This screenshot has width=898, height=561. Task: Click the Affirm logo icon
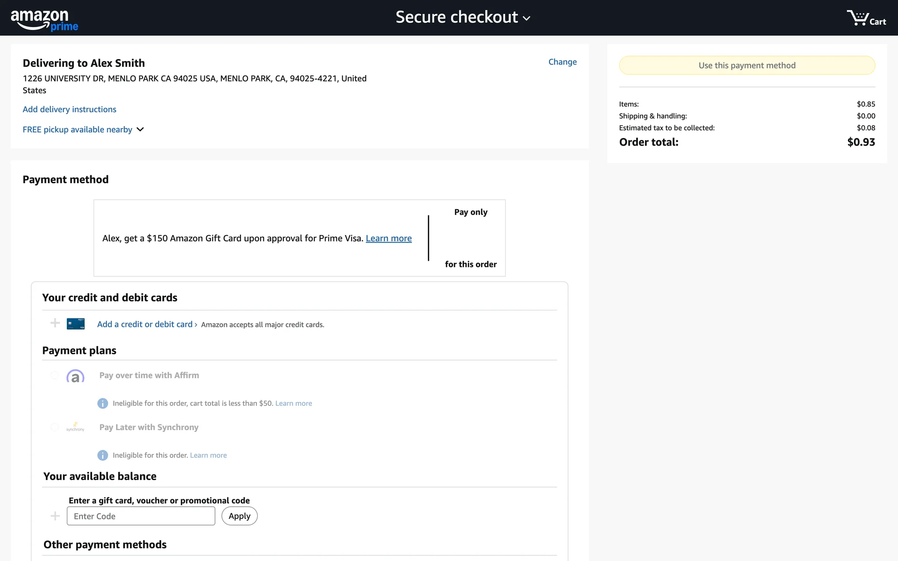75,376
